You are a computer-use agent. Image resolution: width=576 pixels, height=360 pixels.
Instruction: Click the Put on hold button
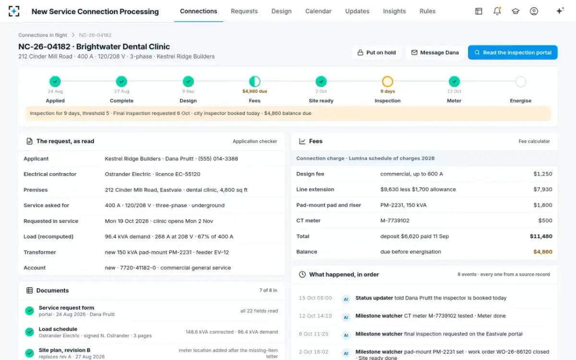click(377, 53)
